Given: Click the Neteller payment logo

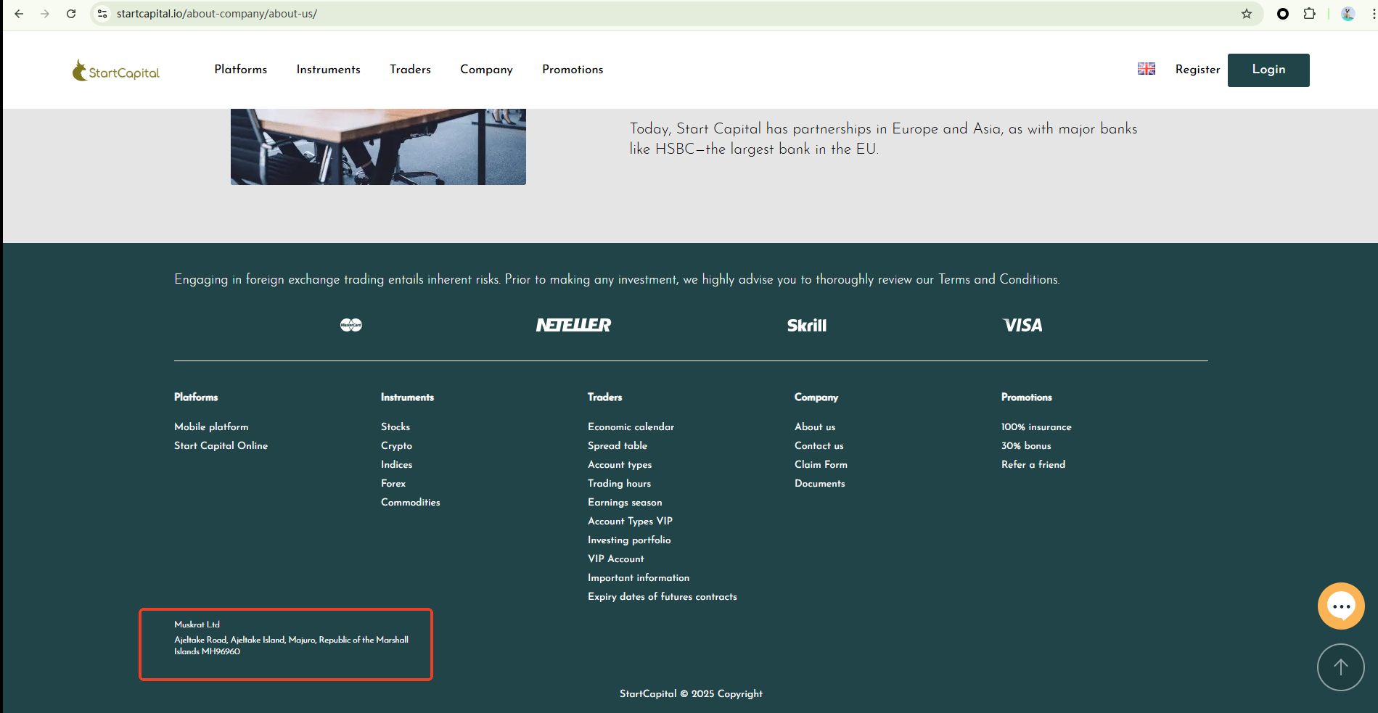Looking at the screenshot, I should [573, 325].
